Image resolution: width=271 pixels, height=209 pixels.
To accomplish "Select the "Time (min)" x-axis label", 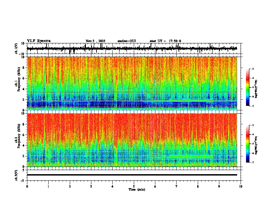I will coord(137,190).
